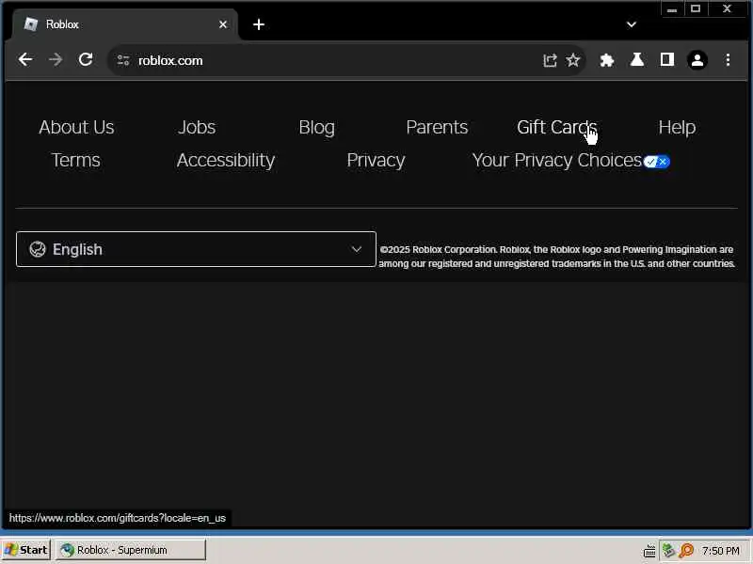Go back with the browser back arrow
Screen dimensions: 753x564
point(25,60)
